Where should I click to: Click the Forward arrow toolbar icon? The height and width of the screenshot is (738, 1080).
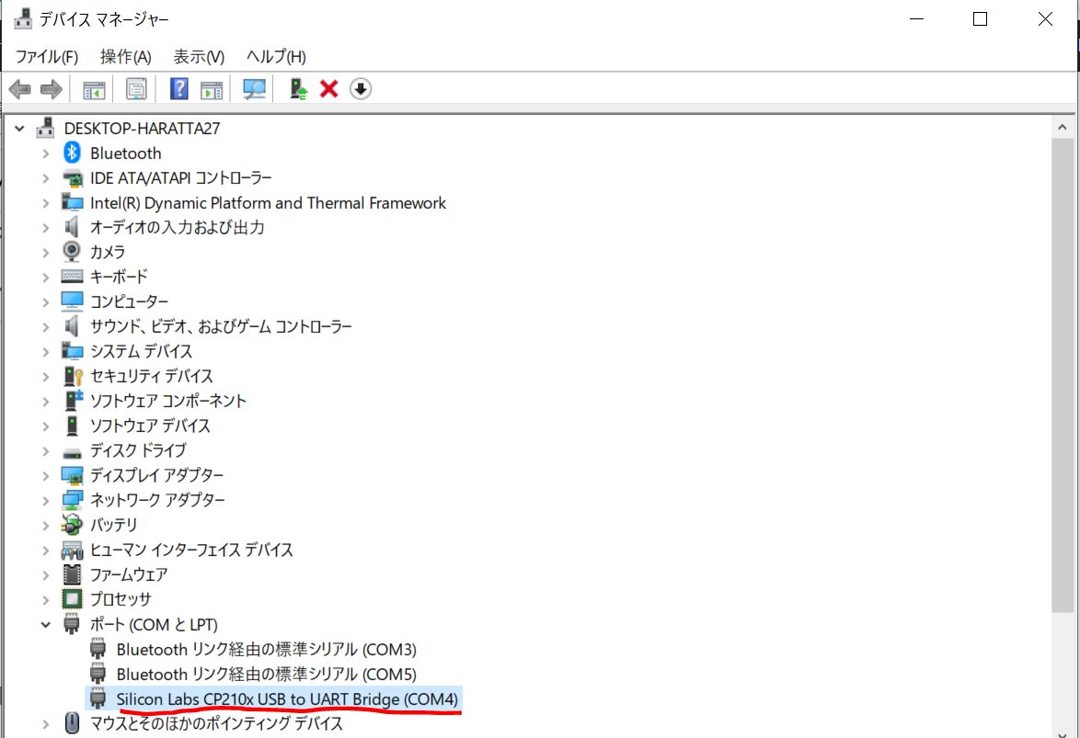click(52, 89)
